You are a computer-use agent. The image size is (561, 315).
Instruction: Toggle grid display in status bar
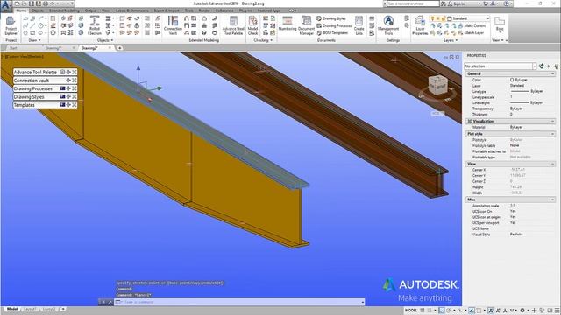(x=423, y=311)
